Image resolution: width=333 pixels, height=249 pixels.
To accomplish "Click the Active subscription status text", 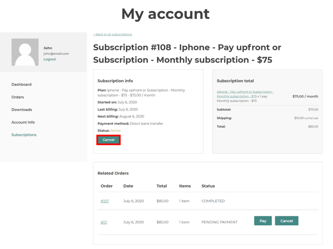I will [x=116, y=130].
